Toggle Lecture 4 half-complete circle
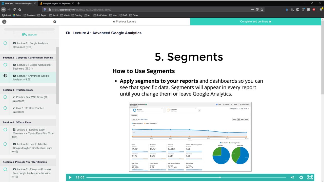 click(x=5, y=76)
